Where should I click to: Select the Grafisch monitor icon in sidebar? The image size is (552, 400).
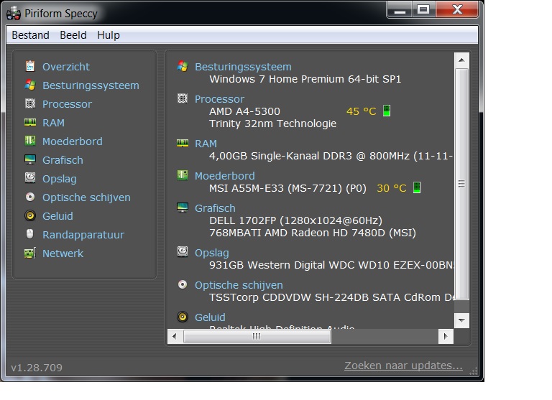[x=30, y=159]
